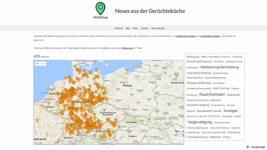This screenshot has height=150, width=267.
Task: Go to the Daten page
Action: (x=135, y=29)
